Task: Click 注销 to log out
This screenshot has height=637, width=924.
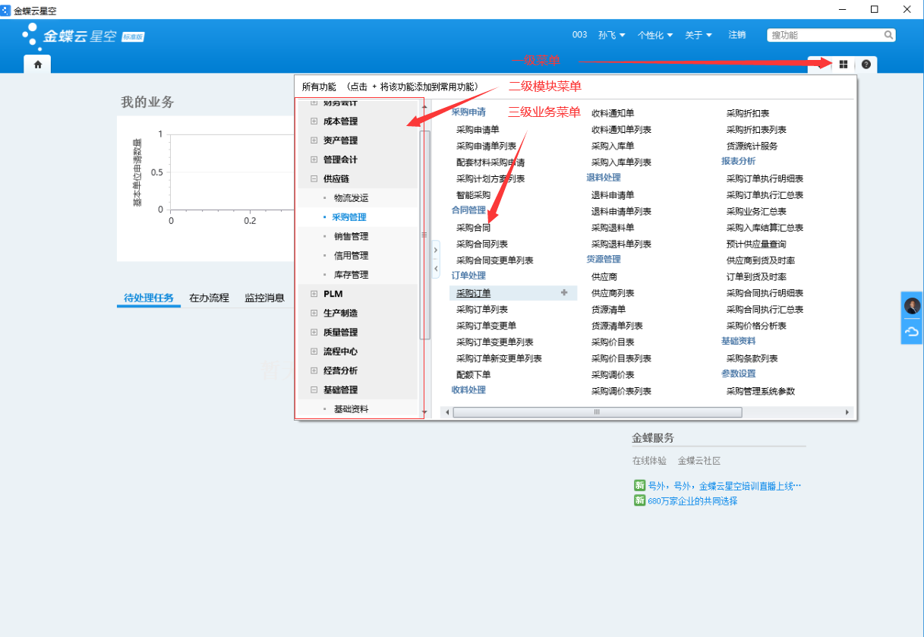Action: (x=737, y=35)
